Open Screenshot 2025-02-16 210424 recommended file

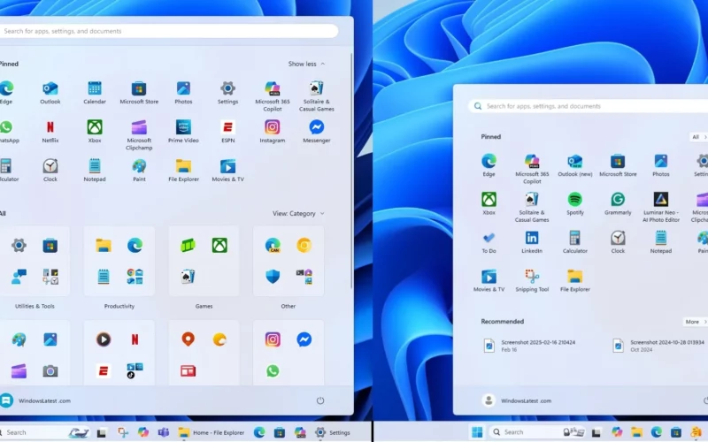coord(529,346)
